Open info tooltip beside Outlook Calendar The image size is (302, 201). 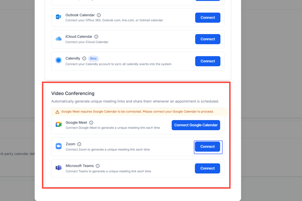point(99,15)
